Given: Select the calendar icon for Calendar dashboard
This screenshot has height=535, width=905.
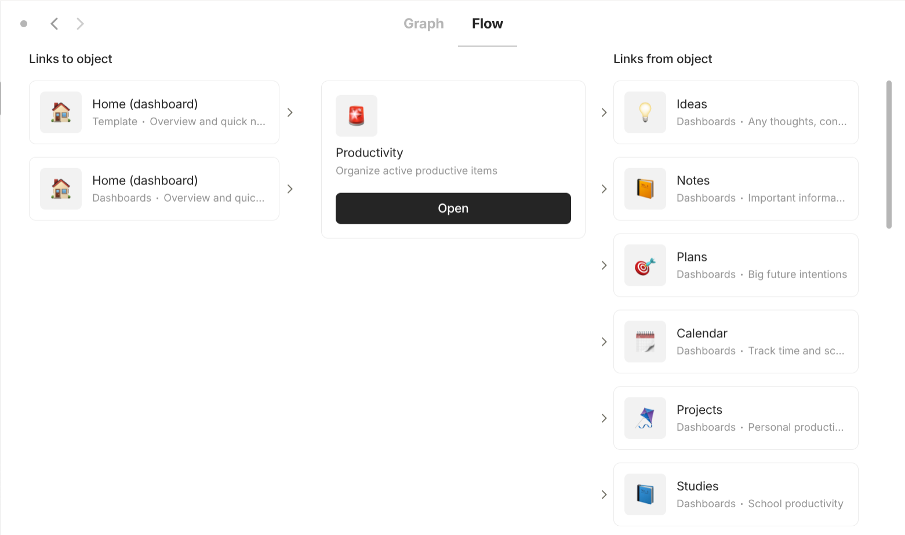Looking at the screenshot, I should (x=645, y=342).
